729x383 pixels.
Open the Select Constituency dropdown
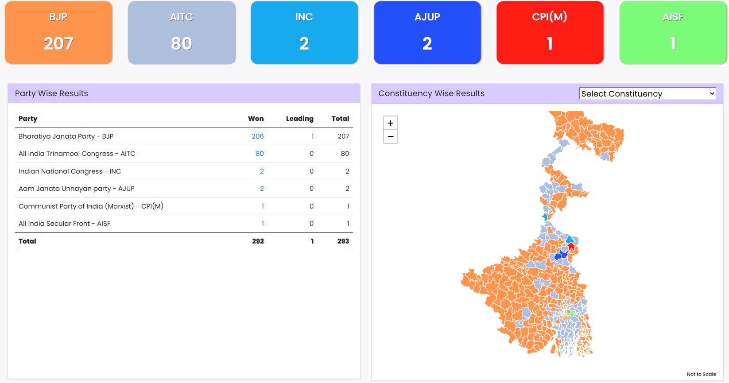tap(648, 93)
